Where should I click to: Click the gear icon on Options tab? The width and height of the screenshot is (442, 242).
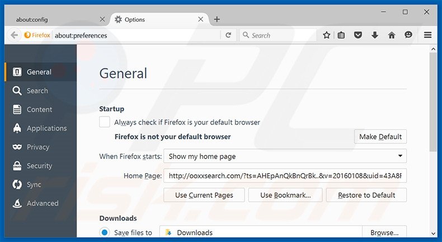119,20
